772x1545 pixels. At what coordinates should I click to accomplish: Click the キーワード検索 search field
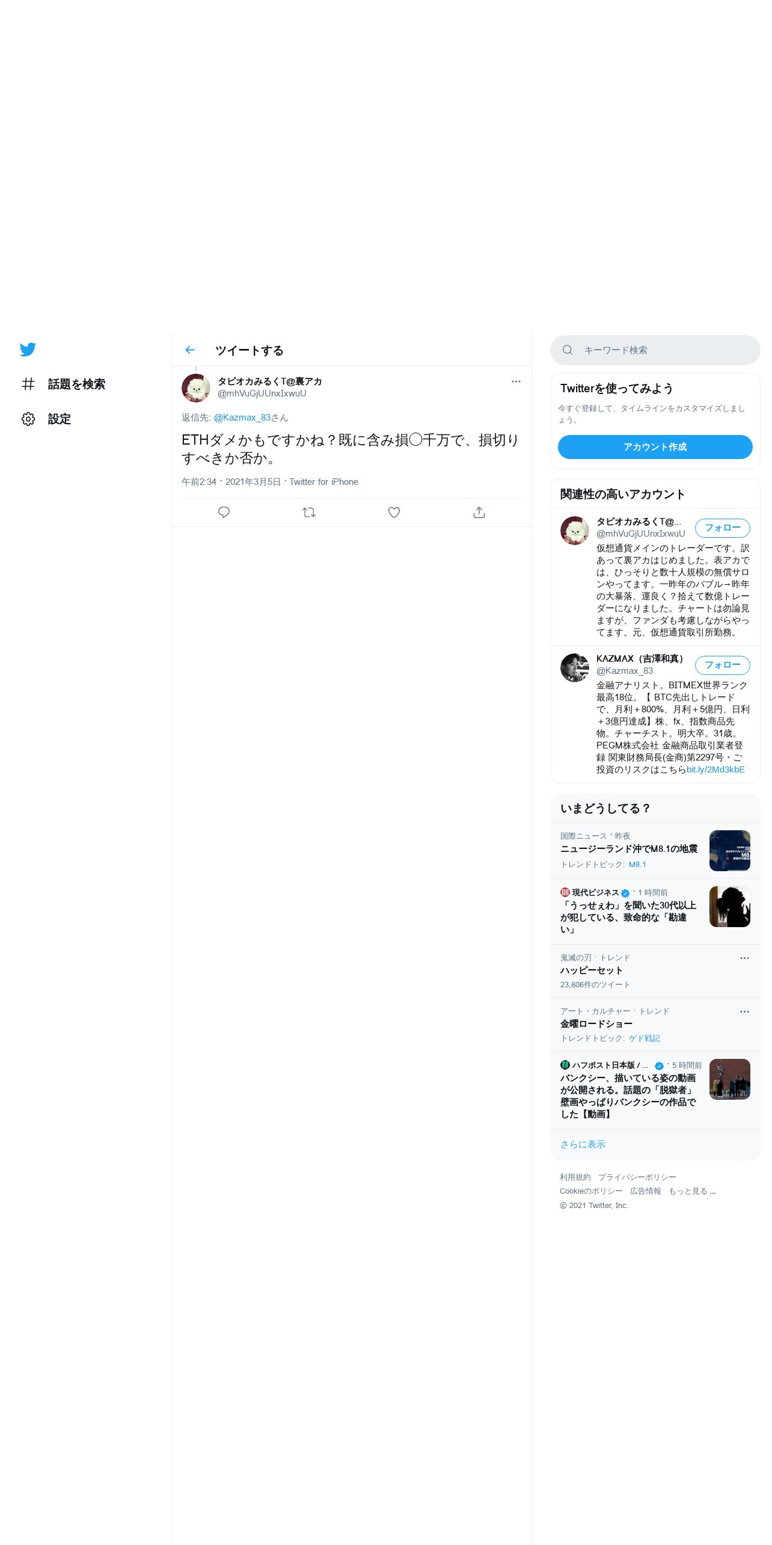(x=655, y=350)
